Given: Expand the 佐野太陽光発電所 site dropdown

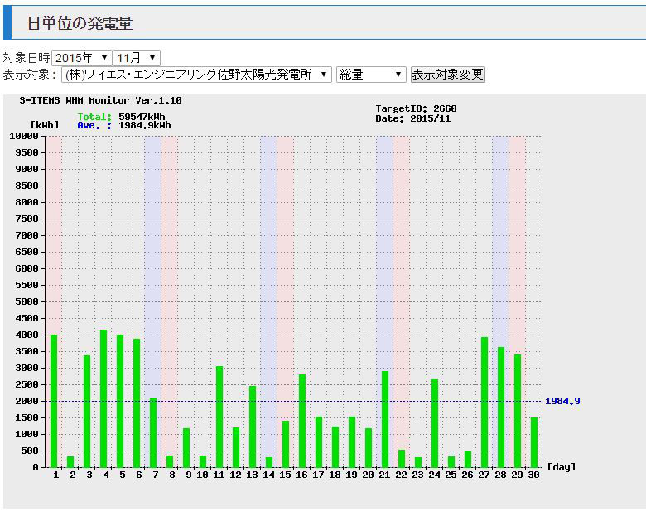Looking at the screenshot, I should [x=196, y=75].
